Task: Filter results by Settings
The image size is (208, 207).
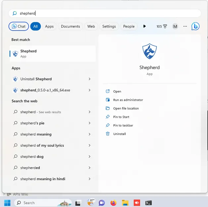Action: coord(109,26)
